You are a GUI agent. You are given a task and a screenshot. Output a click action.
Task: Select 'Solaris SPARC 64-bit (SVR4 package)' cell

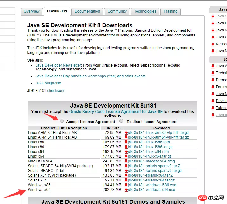[x=64, y=166]
